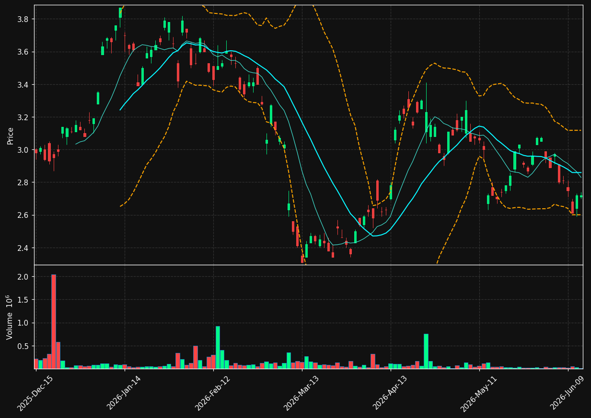591x418 pixels.
Task: Click the 1.5 volume axis label
Action: (23, 300)
